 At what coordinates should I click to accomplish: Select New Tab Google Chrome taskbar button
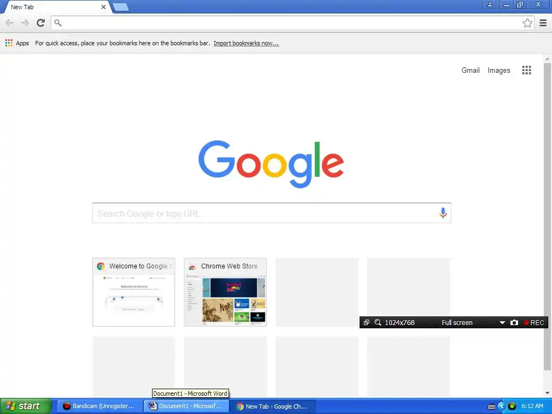click(x=272, y=406)
